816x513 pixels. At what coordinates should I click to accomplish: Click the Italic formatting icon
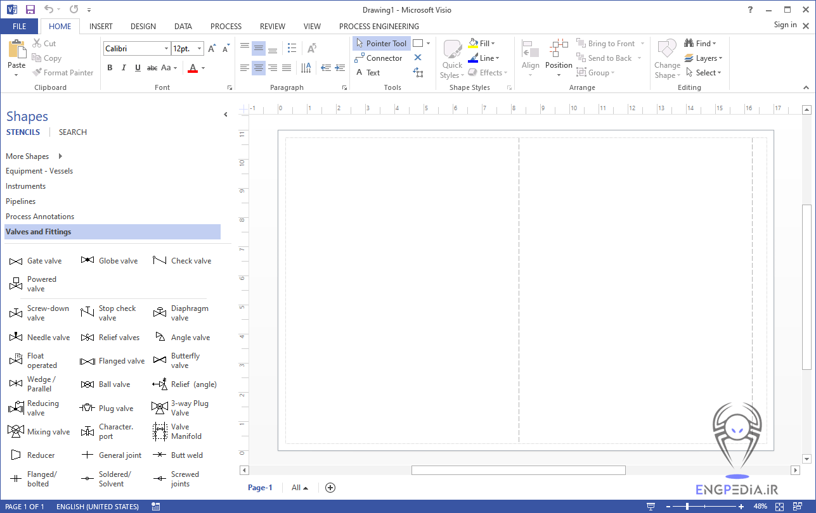(123, 67)
